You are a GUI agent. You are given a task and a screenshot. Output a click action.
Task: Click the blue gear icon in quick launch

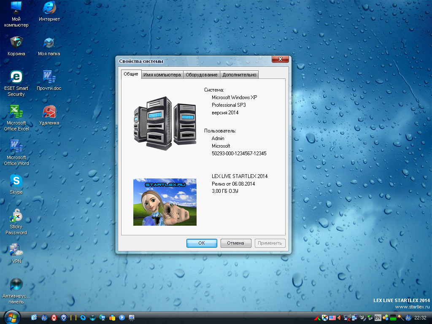pos(83,318)
